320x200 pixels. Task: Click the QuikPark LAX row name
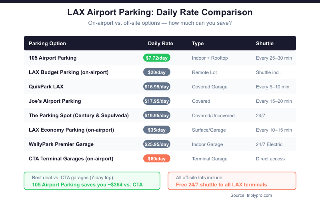pos(46,87)
